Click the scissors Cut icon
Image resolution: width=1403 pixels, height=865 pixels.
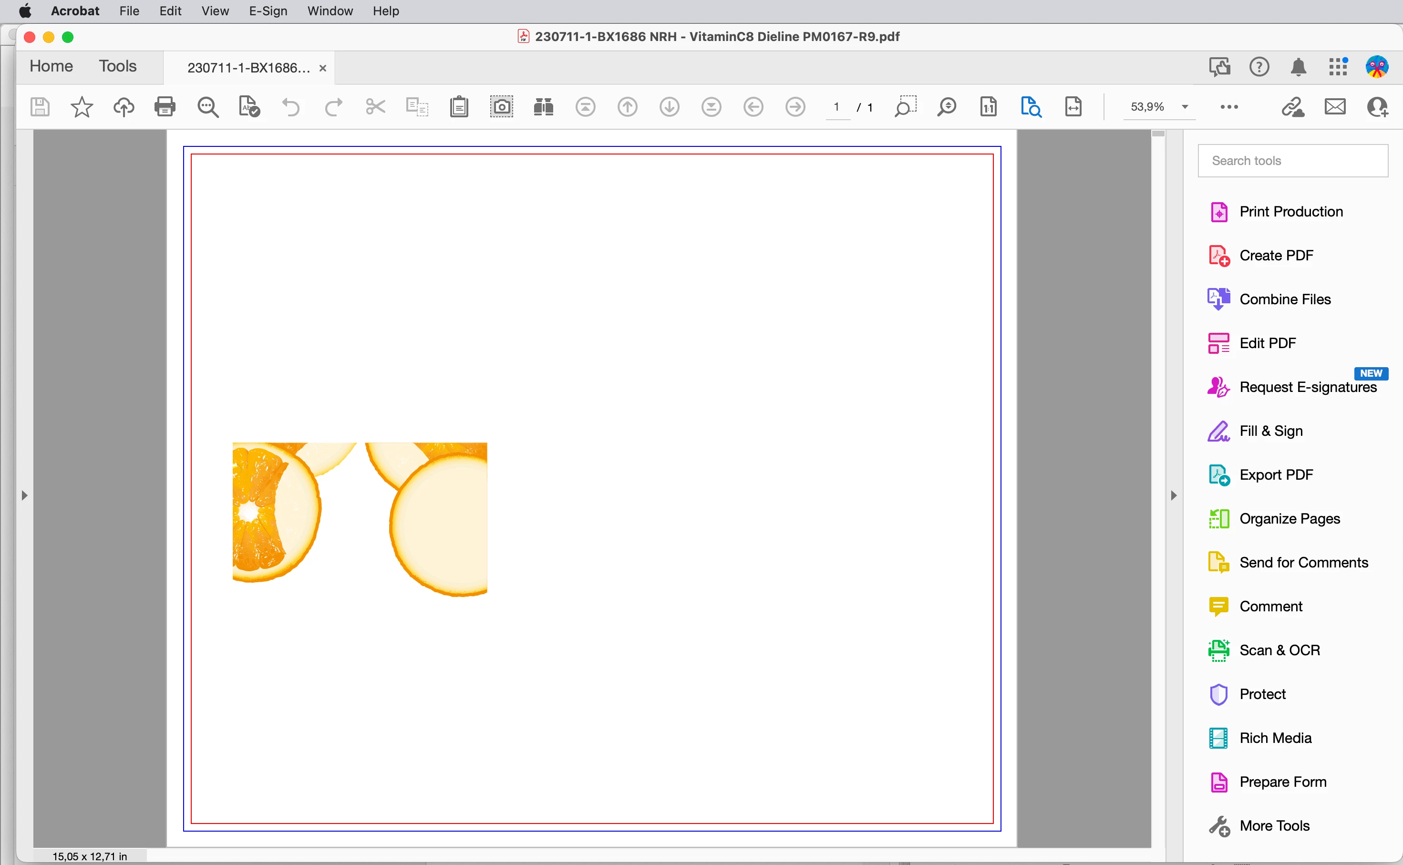[375, 107]
